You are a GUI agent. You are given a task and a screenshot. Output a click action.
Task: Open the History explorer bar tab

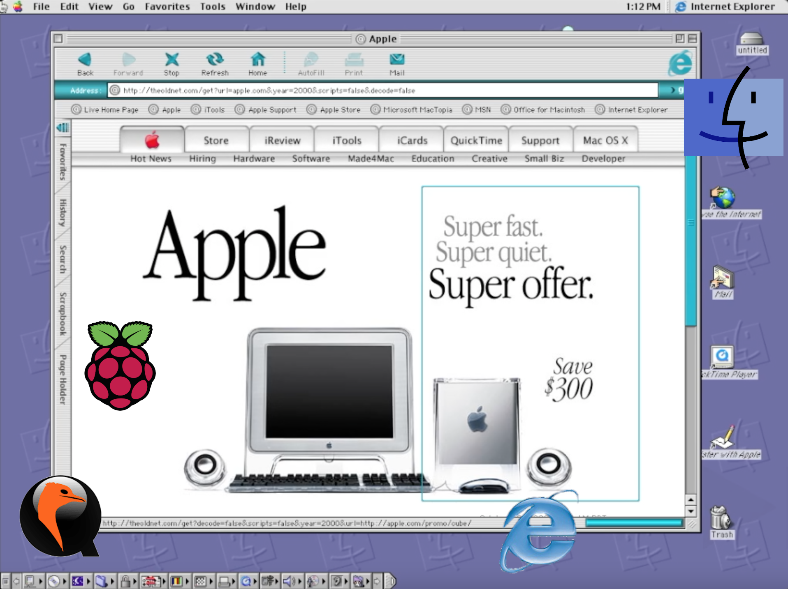coord(63,213)
